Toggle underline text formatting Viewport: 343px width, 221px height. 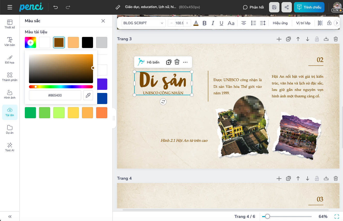221,23
